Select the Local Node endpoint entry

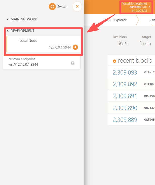[44, 44]
